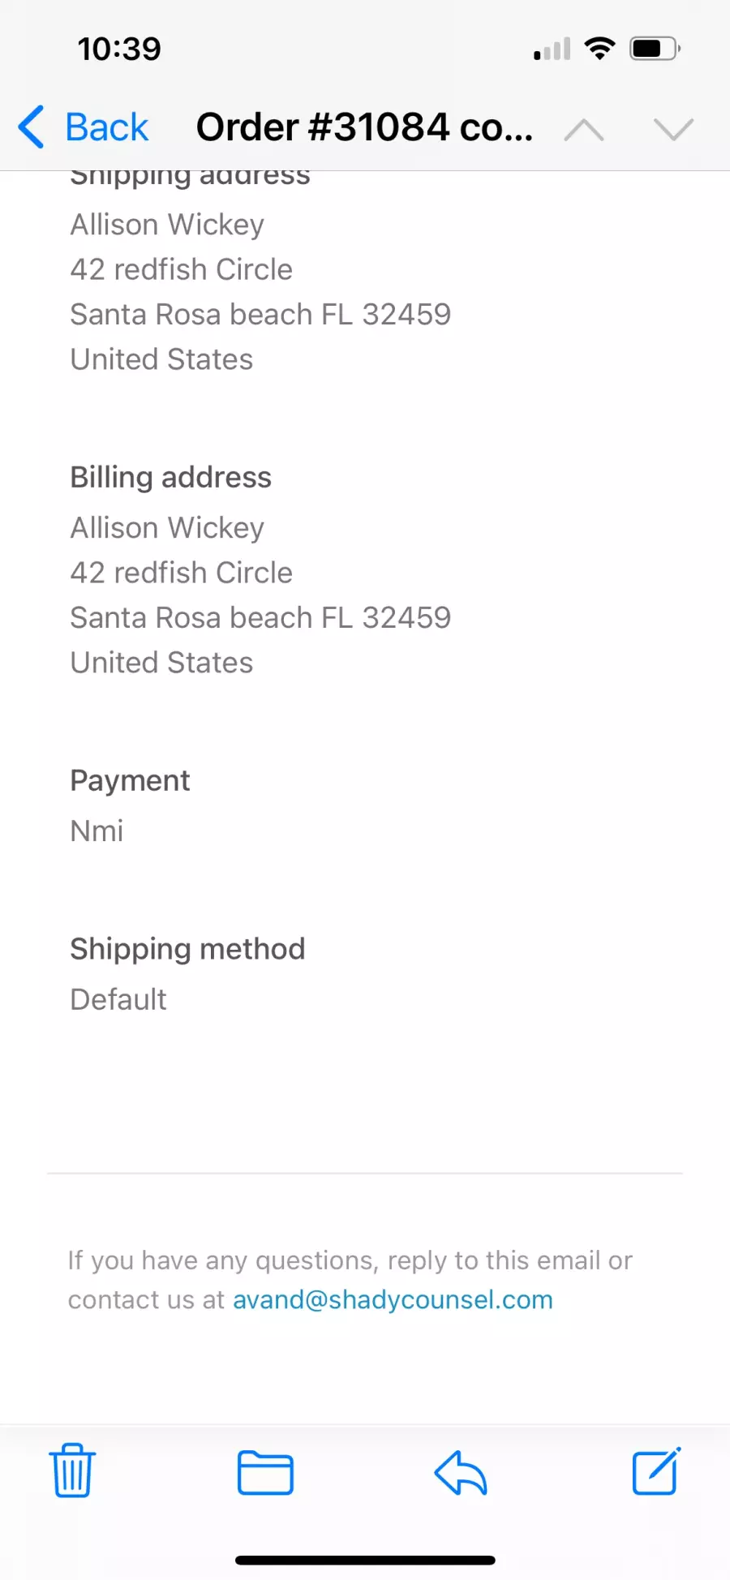Tap the Shipping method heading
Image resolution: width=730 pixels, height=1580 pixels.
pos(187,948)
